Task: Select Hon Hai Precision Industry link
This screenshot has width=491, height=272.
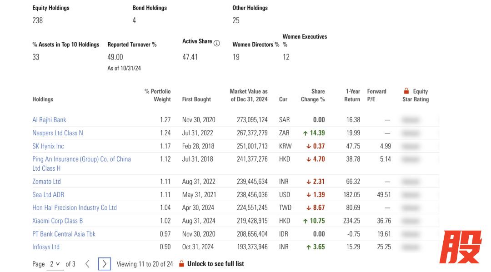Action: 75,208
